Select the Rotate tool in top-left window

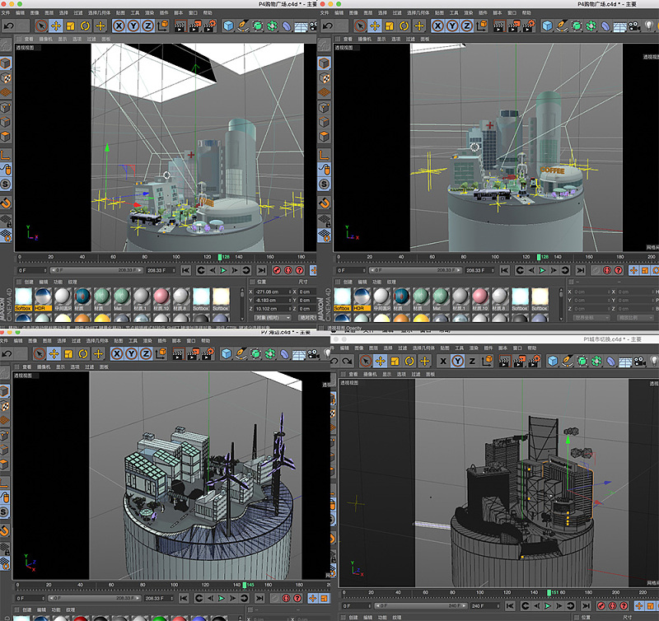click(85, 26)
